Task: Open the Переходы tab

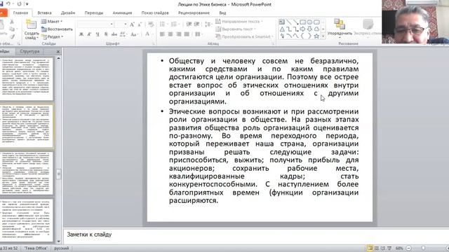Action: [93, 13]
